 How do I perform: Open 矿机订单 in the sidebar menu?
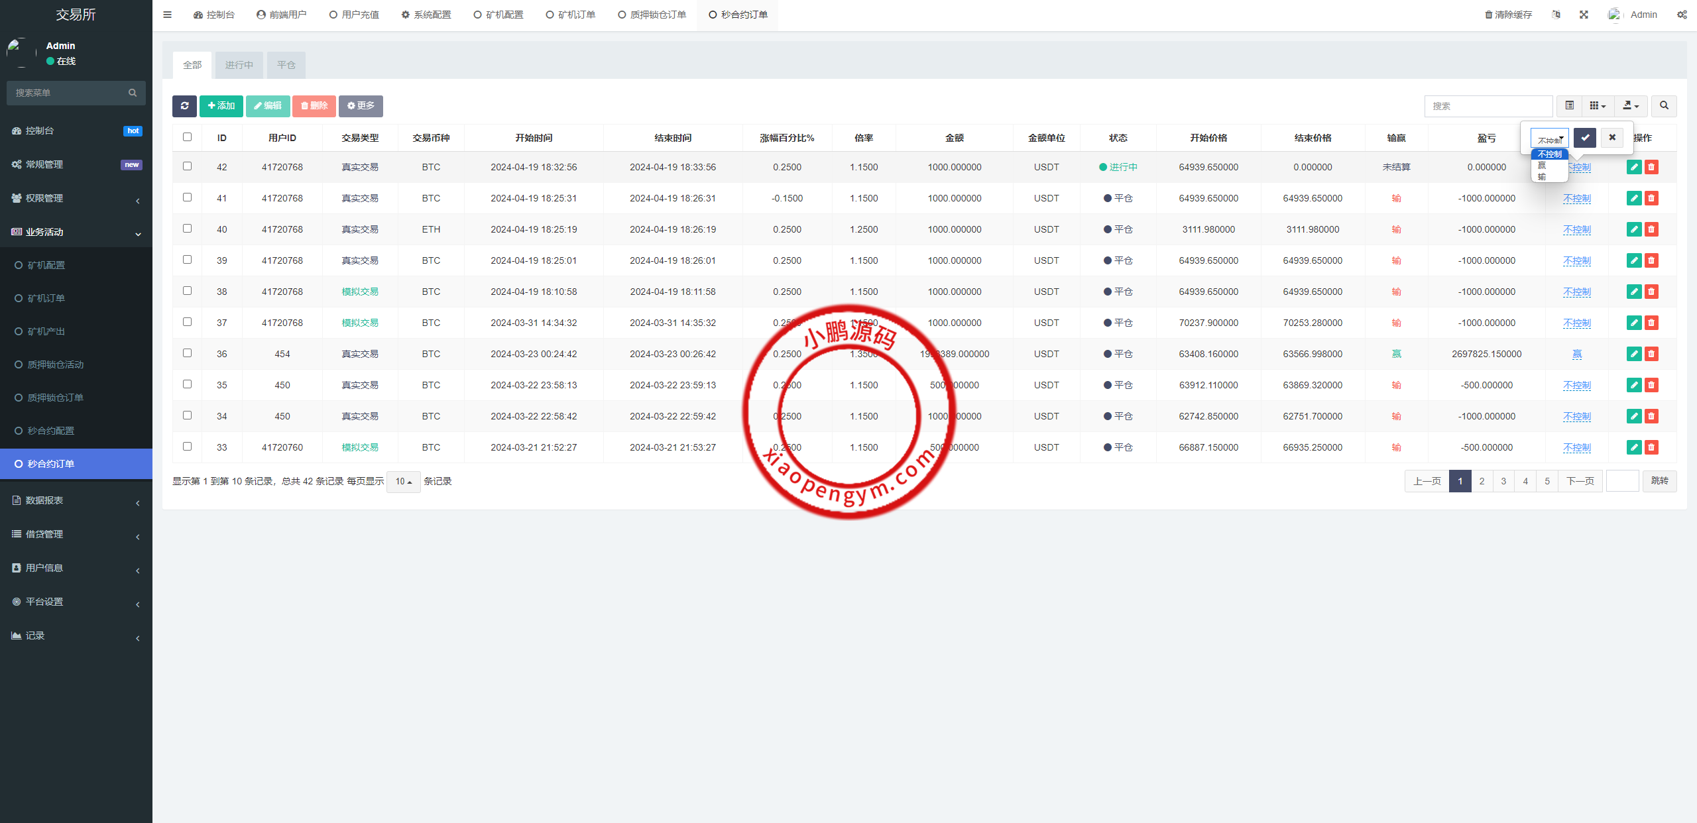click(46, 298)
